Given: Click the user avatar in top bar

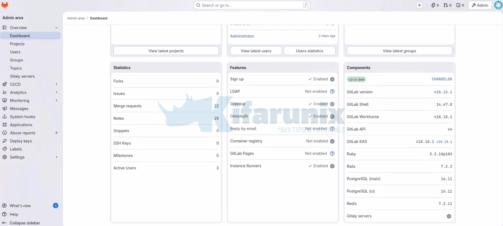Looking at the screenshot, I should 498,5.
